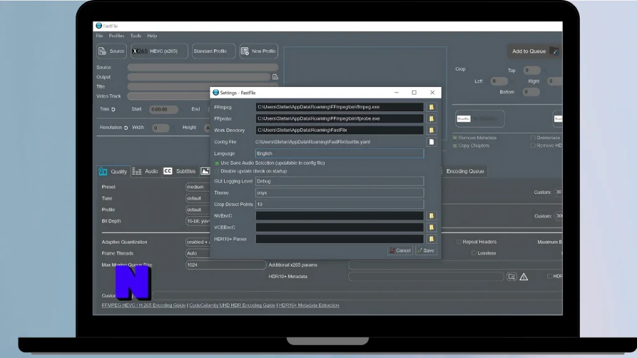Reset the Trim values icon
The height and width of the screenshot is (358, 637).
(x=113, y=109)
